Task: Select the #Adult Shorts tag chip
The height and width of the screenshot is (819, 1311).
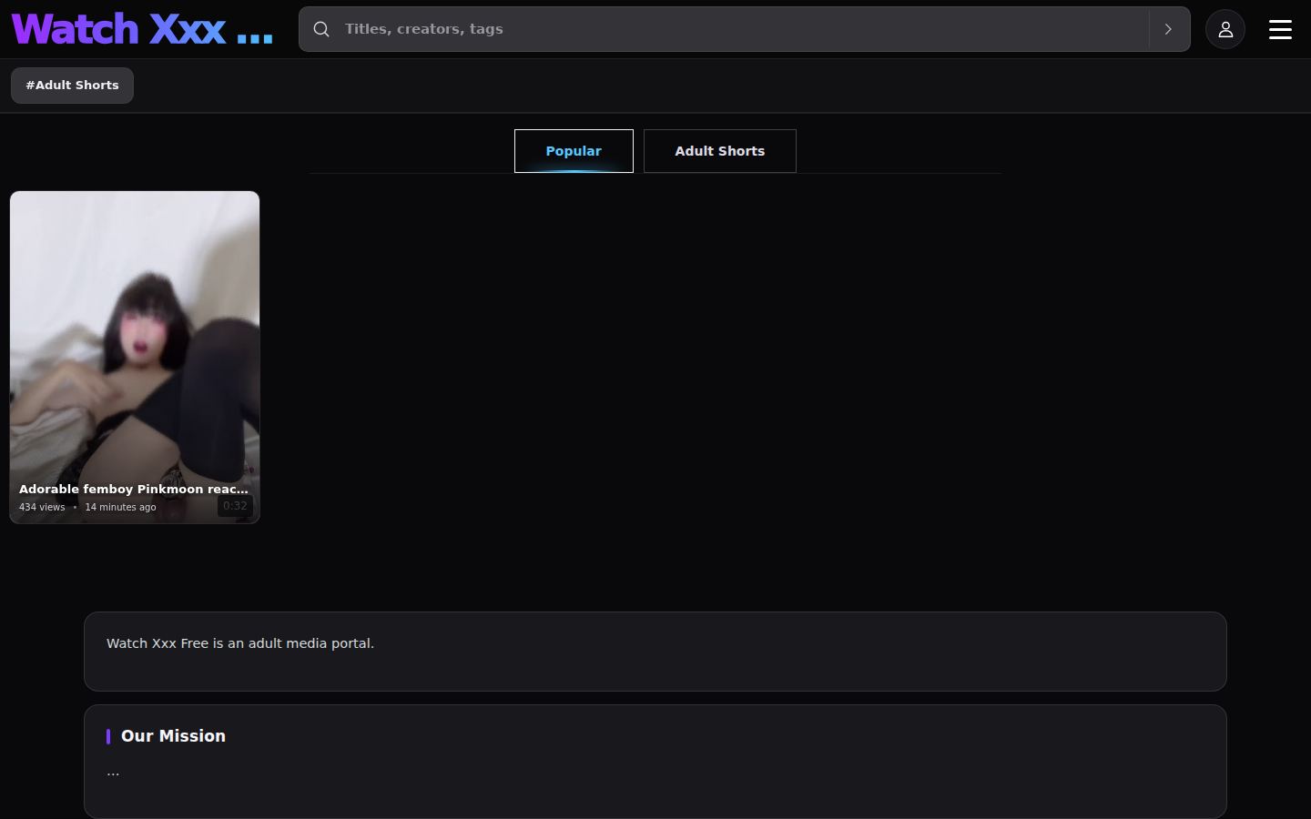Action: tap(72, 86)
